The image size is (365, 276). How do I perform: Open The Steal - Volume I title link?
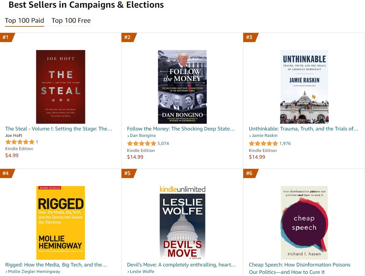point(59,129)
